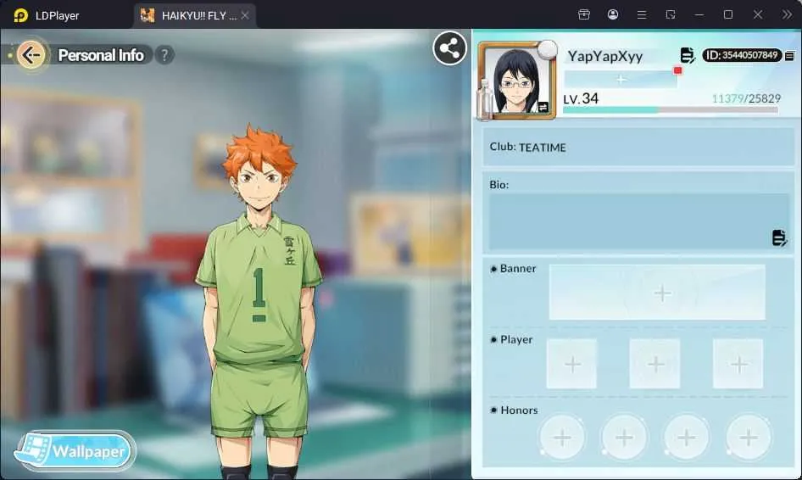The width and height of the screenshot is (802, 480).
Task: Open the LDPlayer hamburger menu
Action: click(642, 14)
